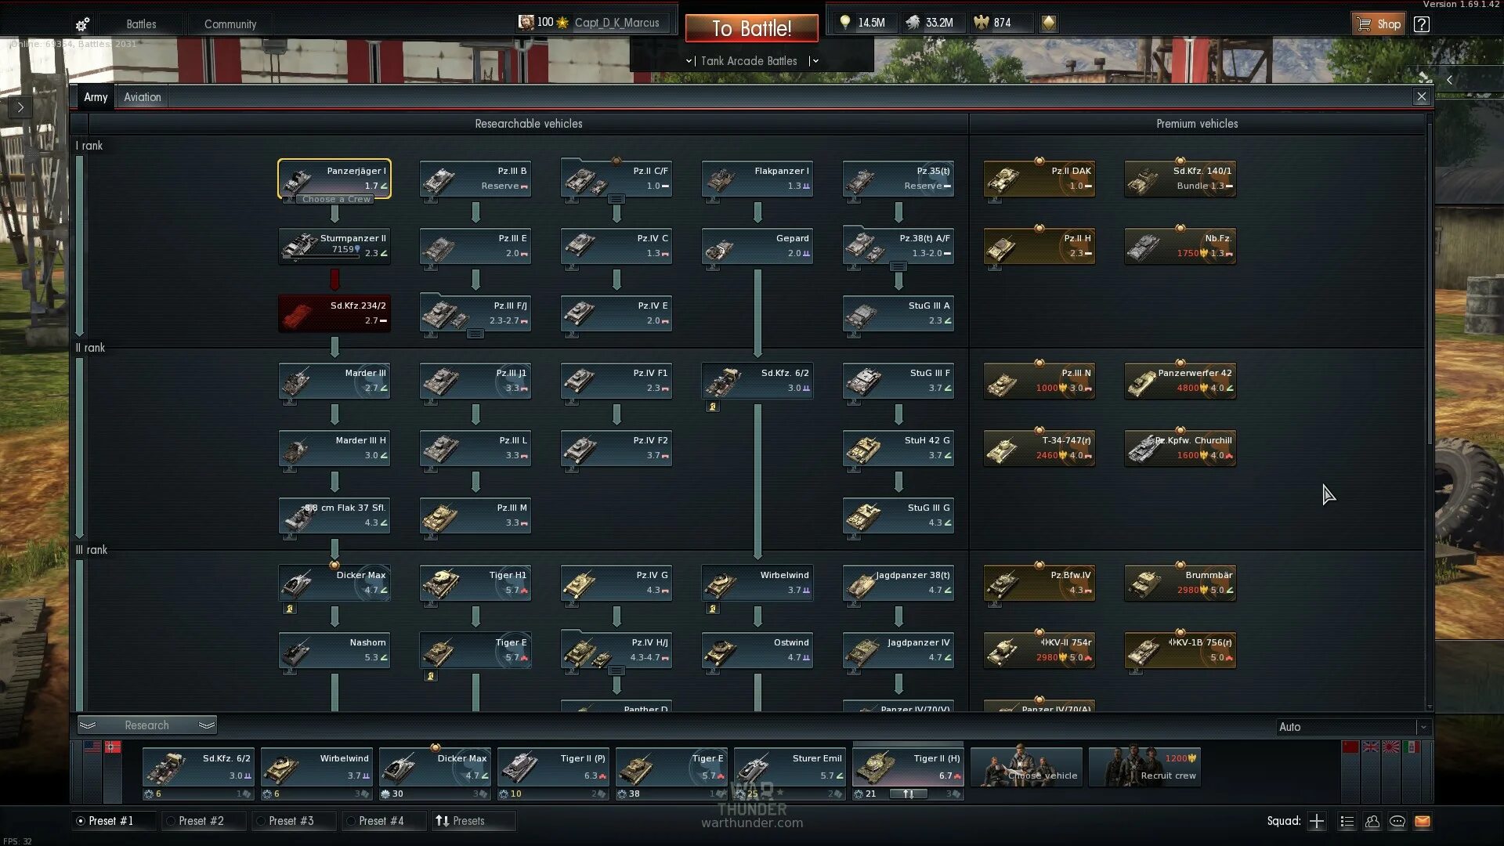Open the Community menu
Viewport: 1504px width, 846px height.
(230, 24)
